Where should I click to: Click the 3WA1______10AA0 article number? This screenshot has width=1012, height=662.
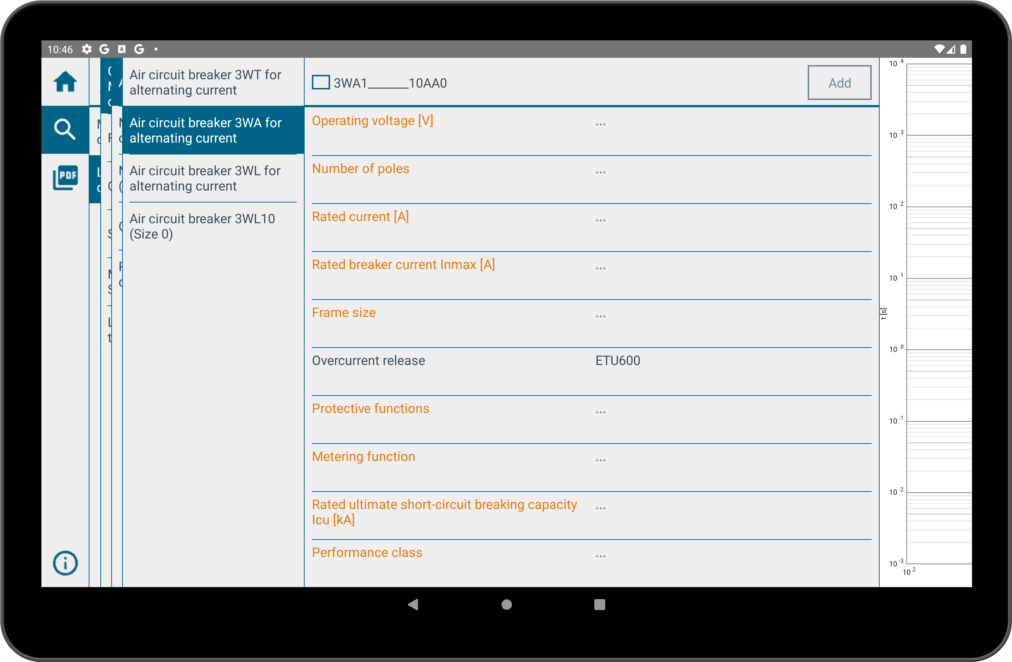(x=390, y=83)
